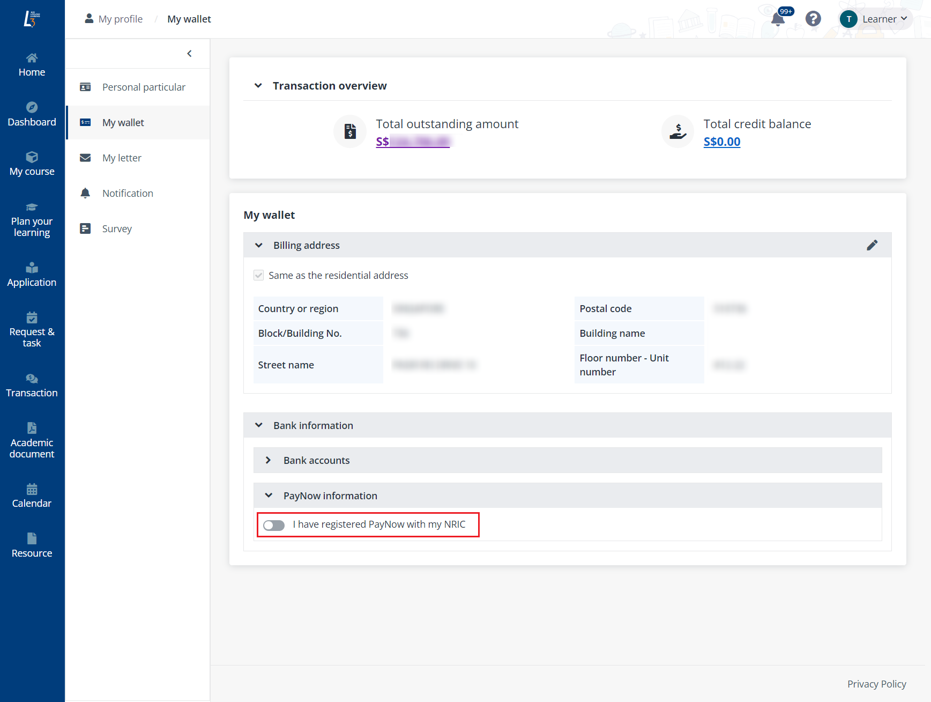931x702 pixels.
Task: Collapse the PayNow information panel
Action: coord(269,496)
